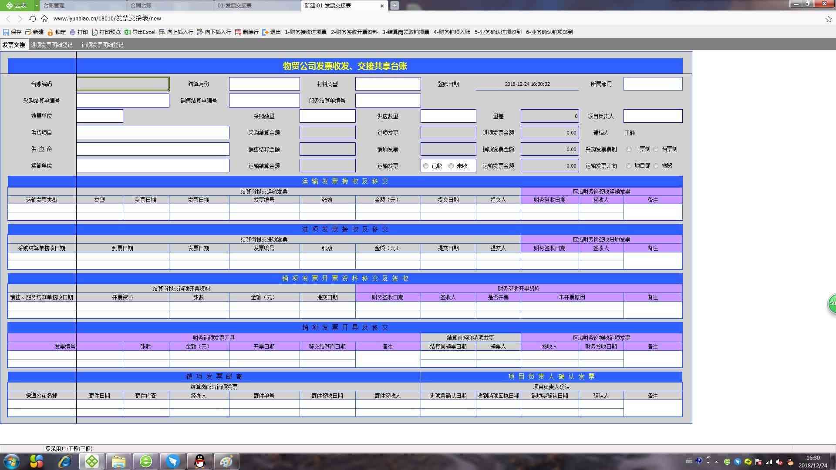Open Internet Explorer from taskbar

65,461
